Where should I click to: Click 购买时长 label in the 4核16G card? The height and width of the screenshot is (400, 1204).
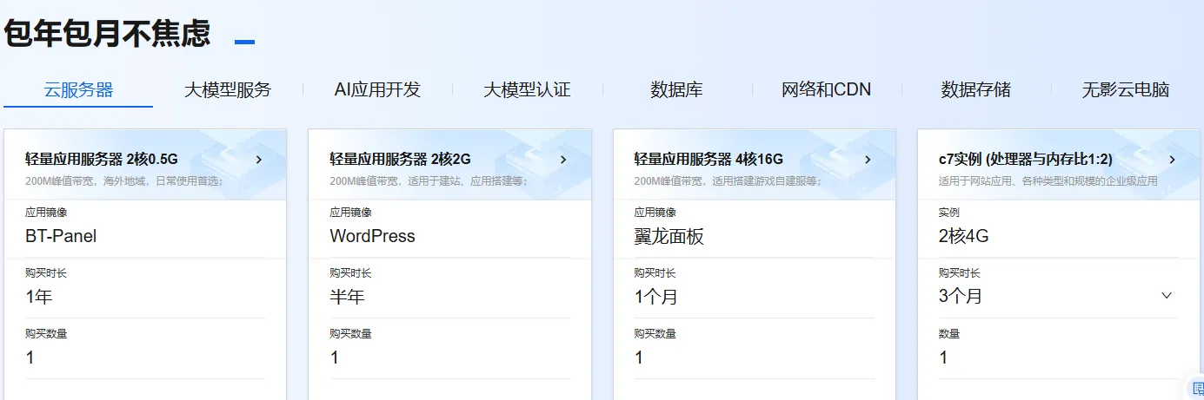pos(655,273)
